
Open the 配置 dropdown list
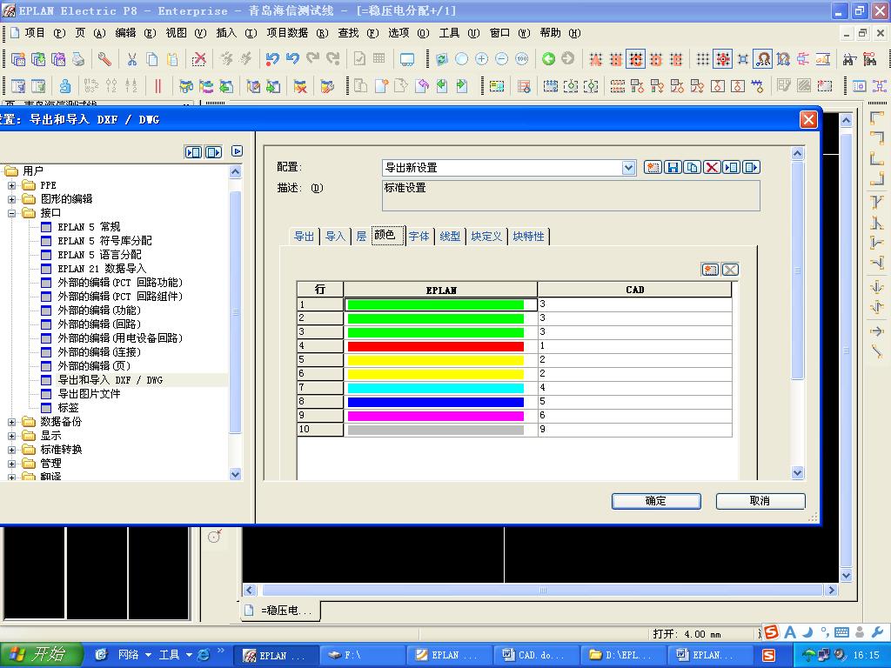tap(630, 167)
